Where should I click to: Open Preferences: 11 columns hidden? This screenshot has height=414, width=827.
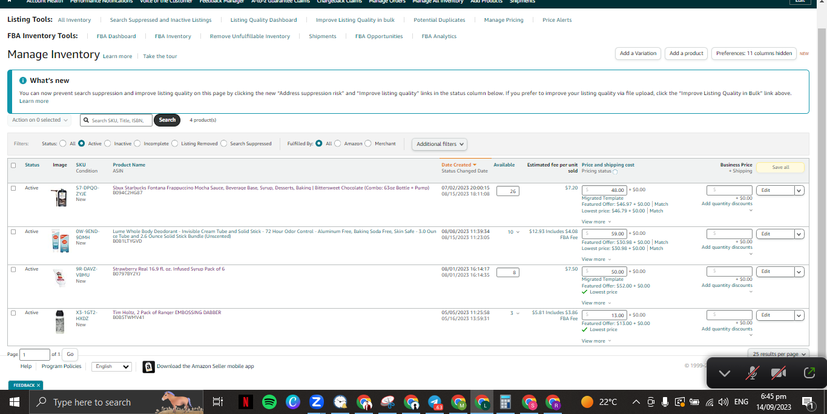754,53
